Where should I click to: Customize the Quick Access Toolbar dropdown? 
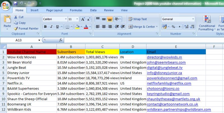point(40,3)
